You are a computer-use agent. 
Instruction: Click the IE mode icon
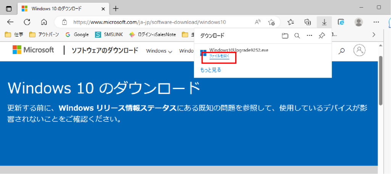(341, 22)
